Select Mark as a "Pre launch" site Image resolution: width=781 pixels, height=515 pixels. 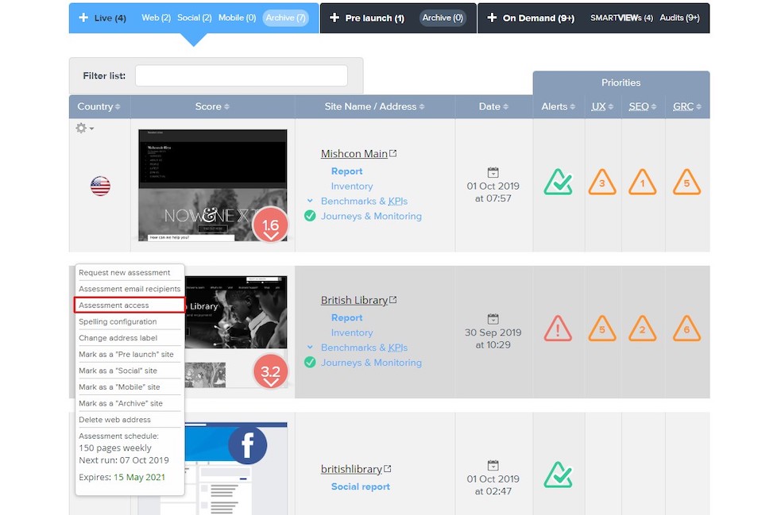(126, 354)
